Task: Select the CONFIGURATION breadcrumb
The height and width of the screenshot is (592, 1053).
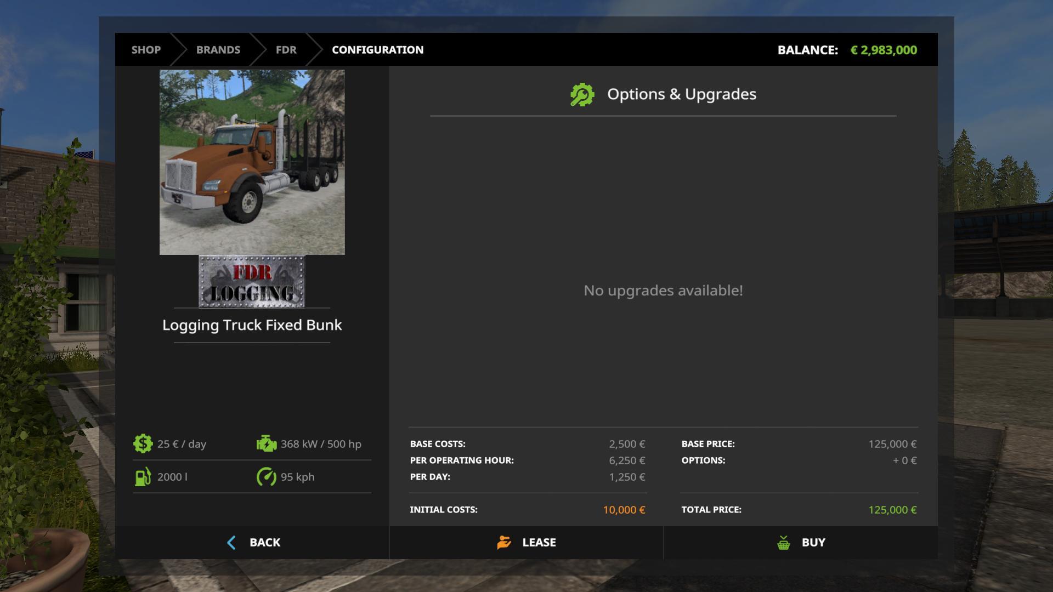Action: tap(377, 50)
